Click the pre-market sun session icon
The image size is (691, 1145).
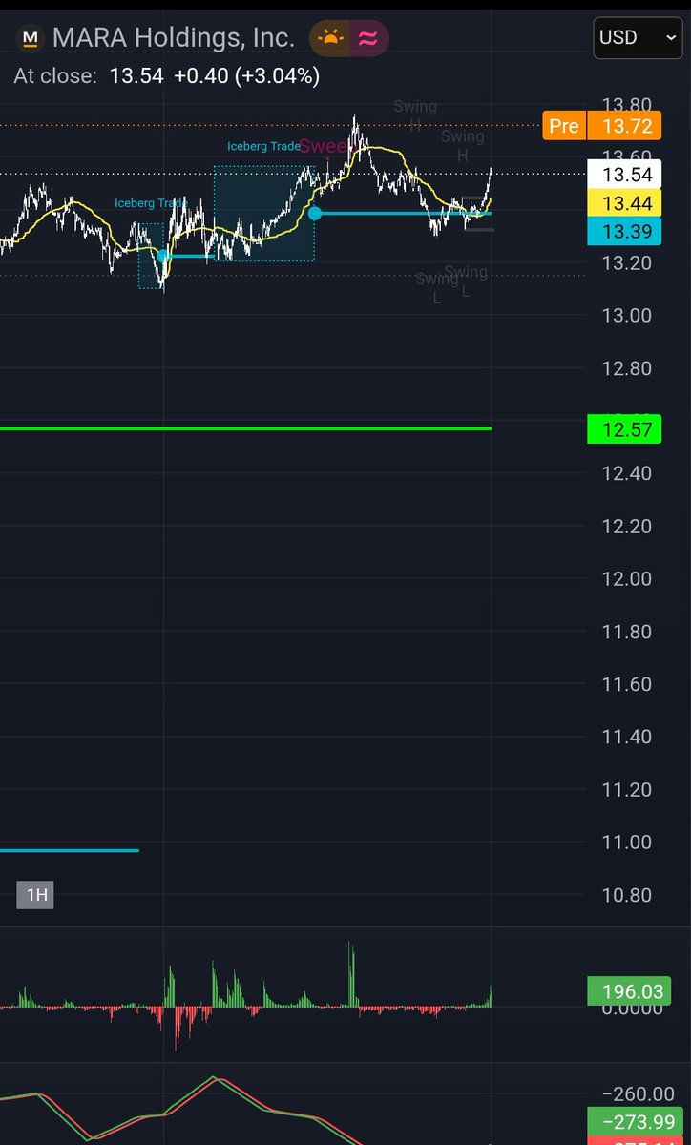point(329,38)
